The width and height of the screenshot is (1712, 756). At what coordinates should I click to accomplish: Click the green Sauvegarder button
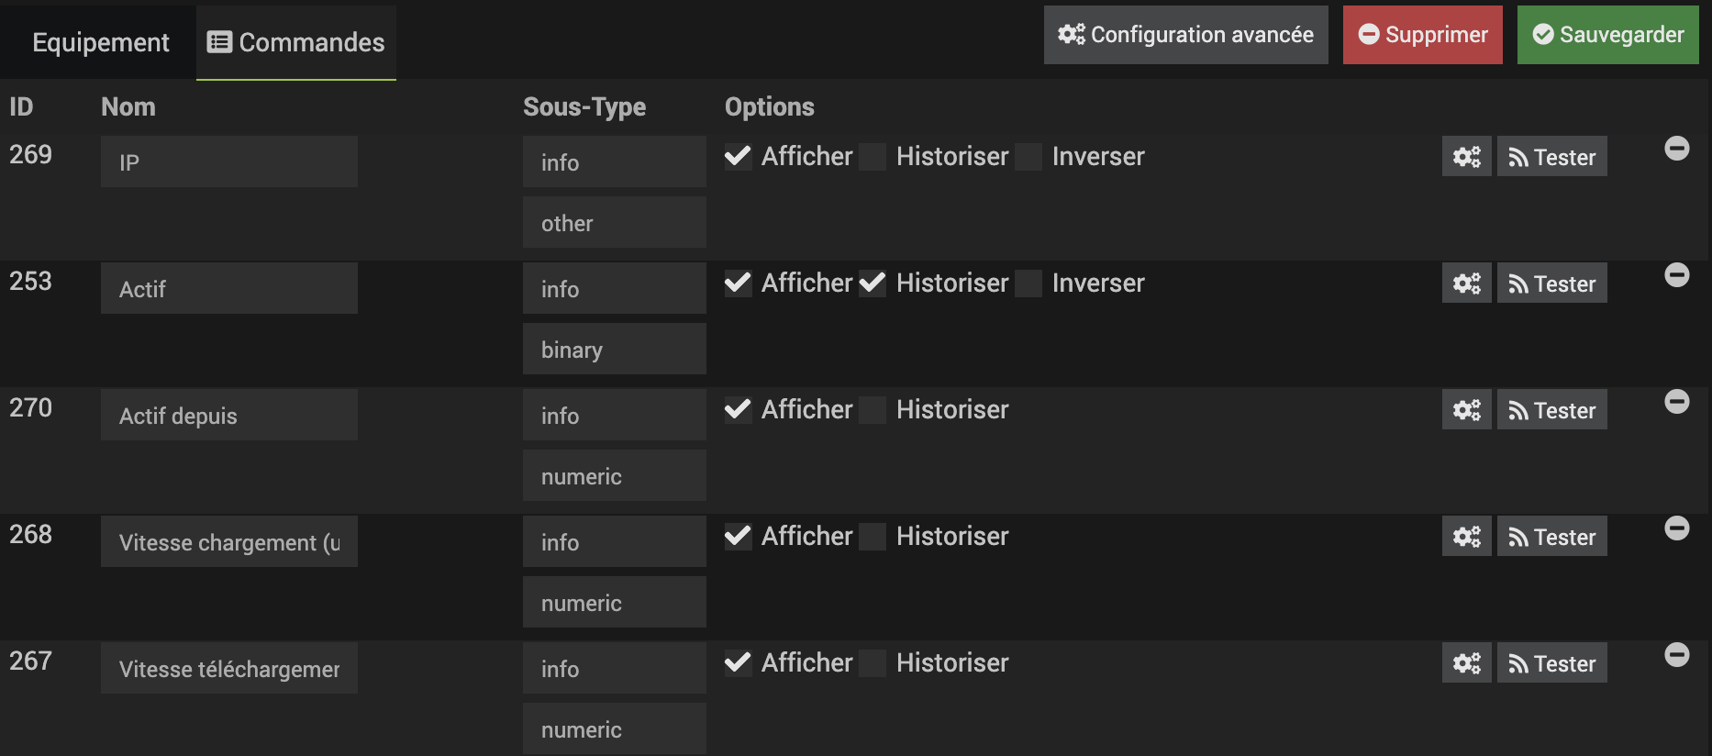[1607, 35]
